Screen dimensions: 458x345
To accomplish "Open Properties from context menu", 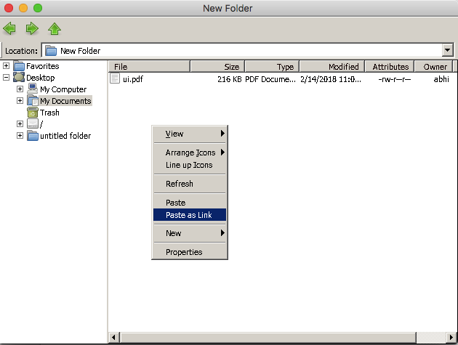I will [x=184, y=252].
